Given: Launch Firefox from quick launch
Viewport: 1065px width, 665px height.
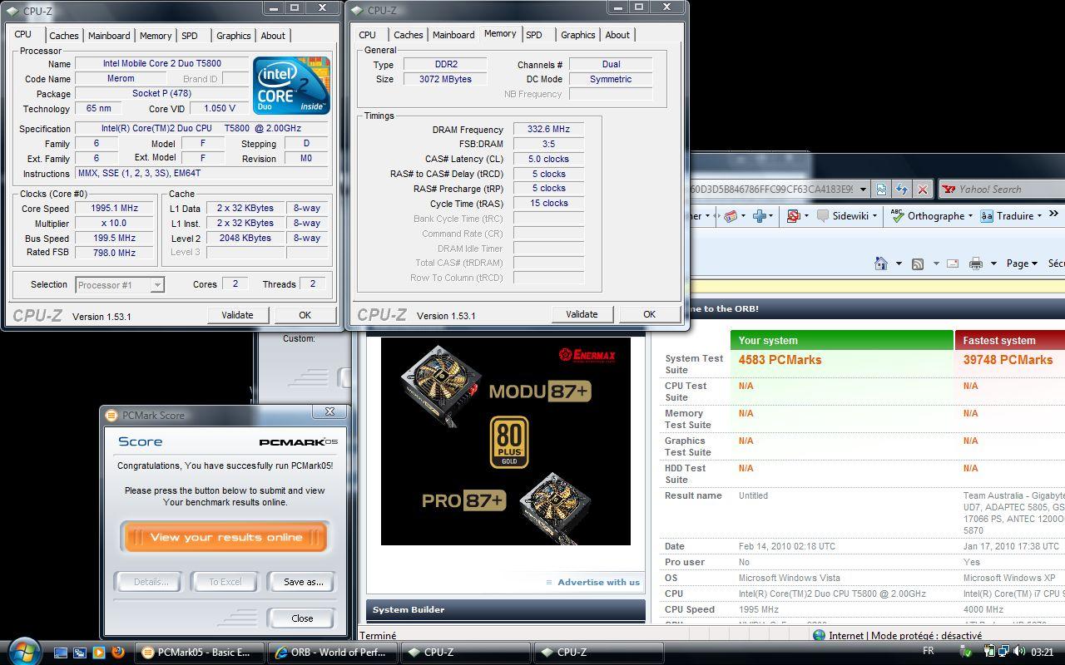Looking at the screenshot, I should (x=118, y=653).
